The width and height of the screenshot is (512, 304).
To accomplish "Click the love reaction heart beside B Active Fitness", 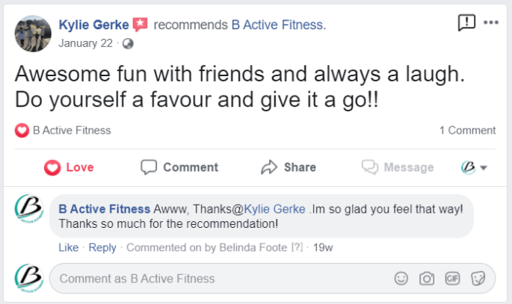I will 22,131.
